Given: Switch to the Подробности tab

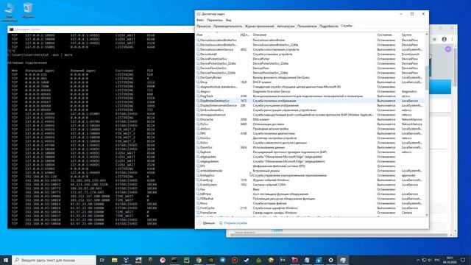Looking at the screenshot, I should [329, 26].
